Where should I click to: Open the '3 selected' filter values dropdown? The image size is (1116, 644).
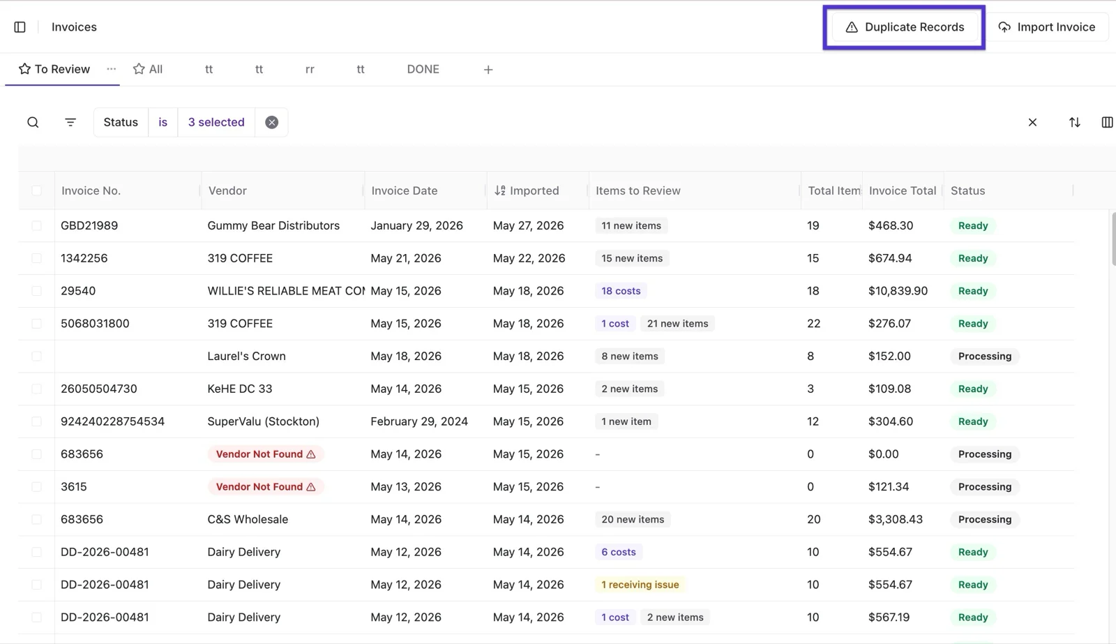click(216, 122)
